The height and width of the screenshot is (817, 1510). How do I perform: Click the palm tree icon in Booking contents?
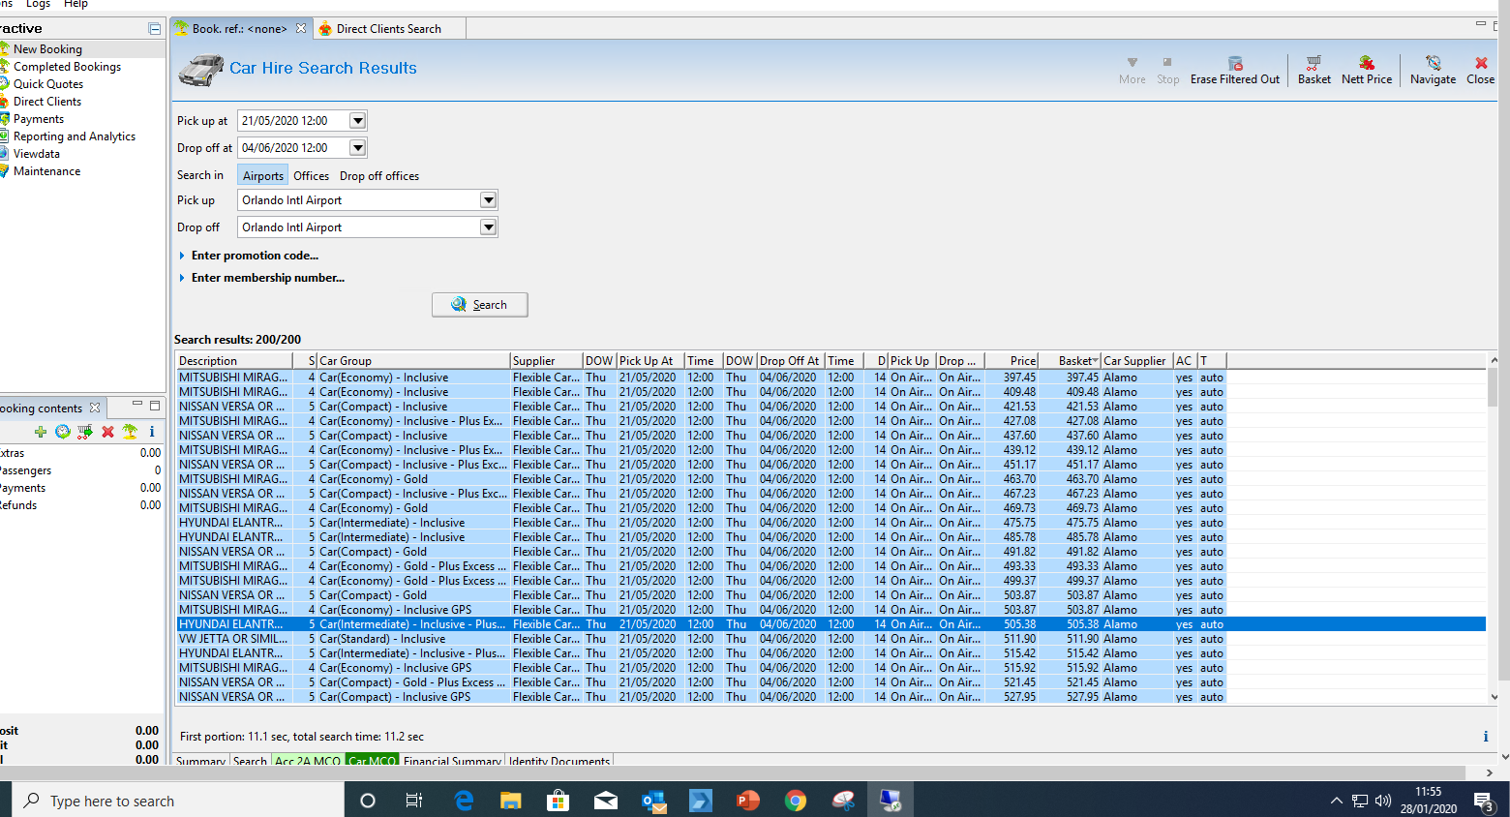[x=130, y=432]
